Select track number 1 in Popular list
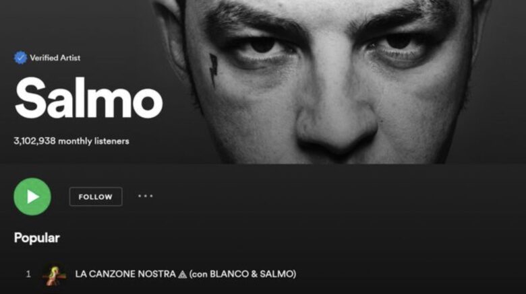This screenshot has width=526, height=294. 28,274
